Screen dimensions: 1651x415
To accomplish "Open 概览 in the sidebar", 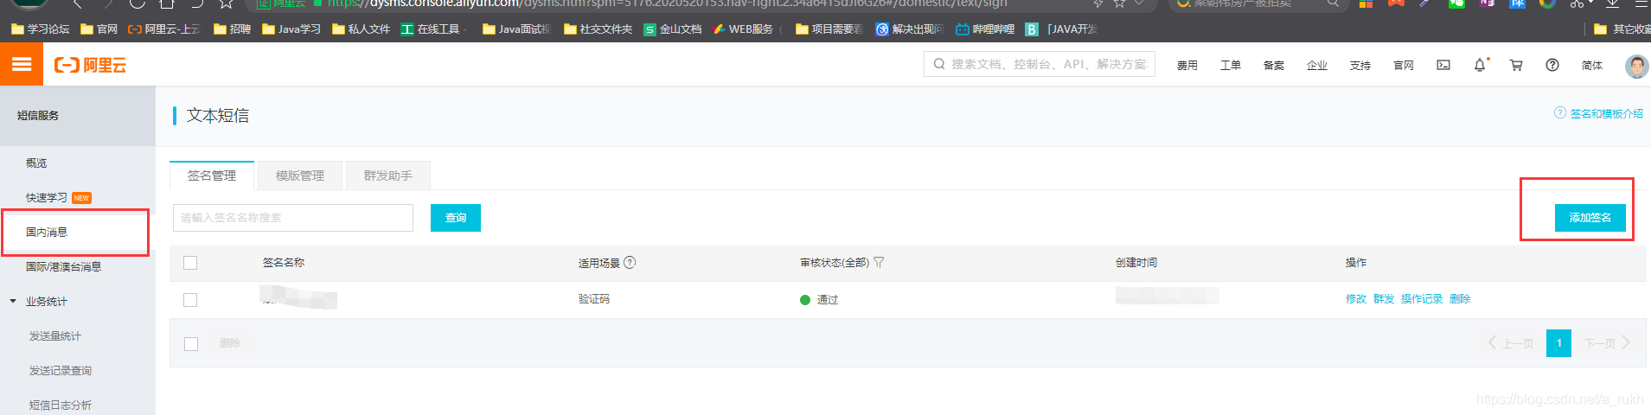I will (x=36, y=163).
